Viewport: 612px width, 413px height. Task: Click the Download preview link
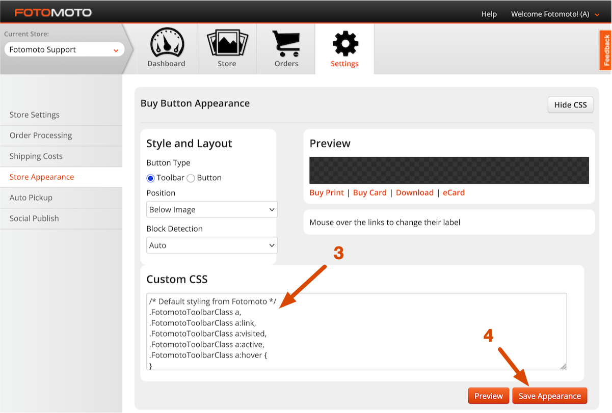pos(415,192)
